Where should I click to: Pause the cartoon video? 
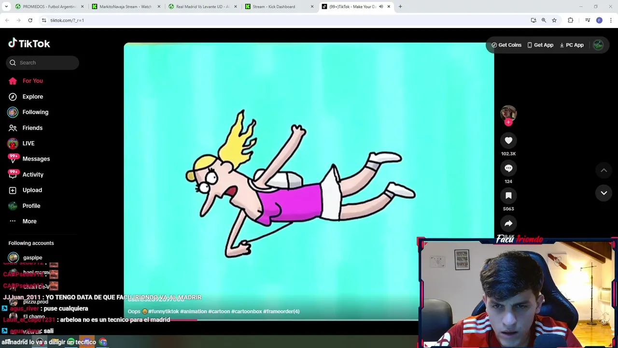309,181
